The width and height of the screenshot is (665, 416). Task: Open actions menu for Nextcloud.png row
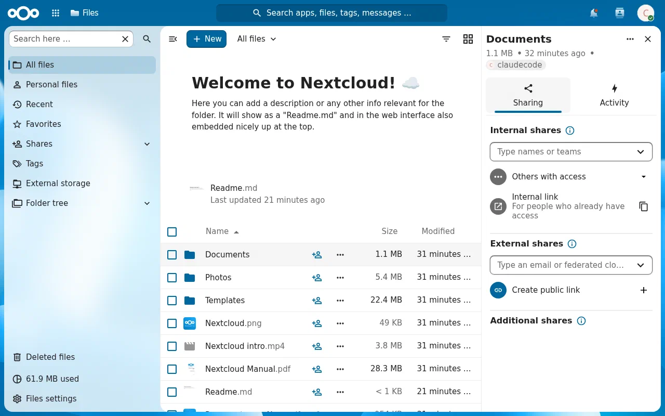tap(340, 323)
